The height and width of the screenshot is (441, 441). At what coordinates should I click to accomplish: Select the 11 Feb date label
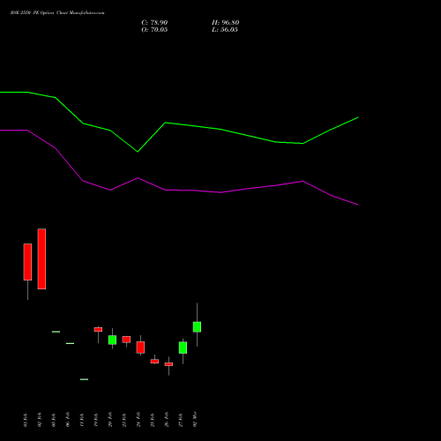[x=82, y=420]
